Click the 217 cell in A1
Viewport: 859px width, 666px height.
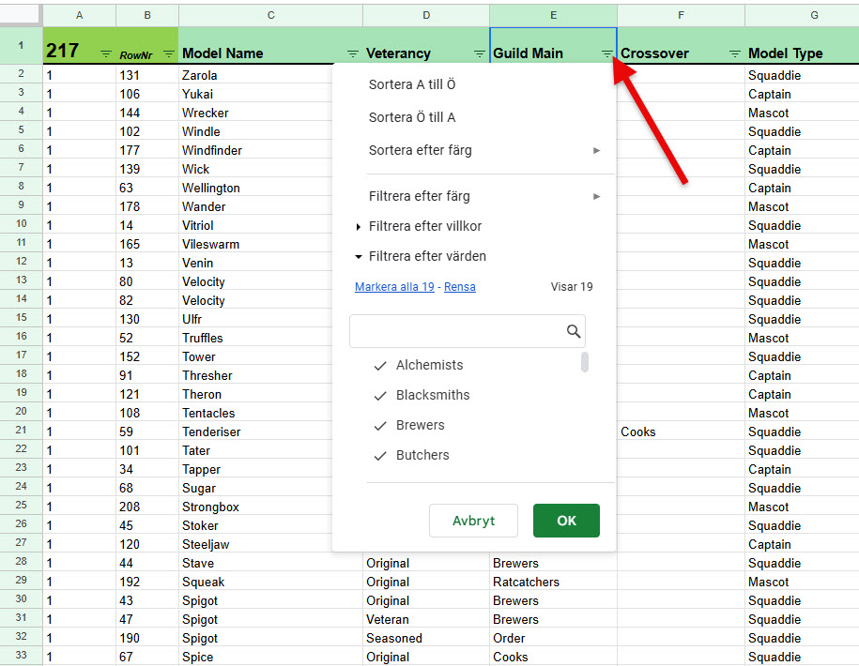80,45
